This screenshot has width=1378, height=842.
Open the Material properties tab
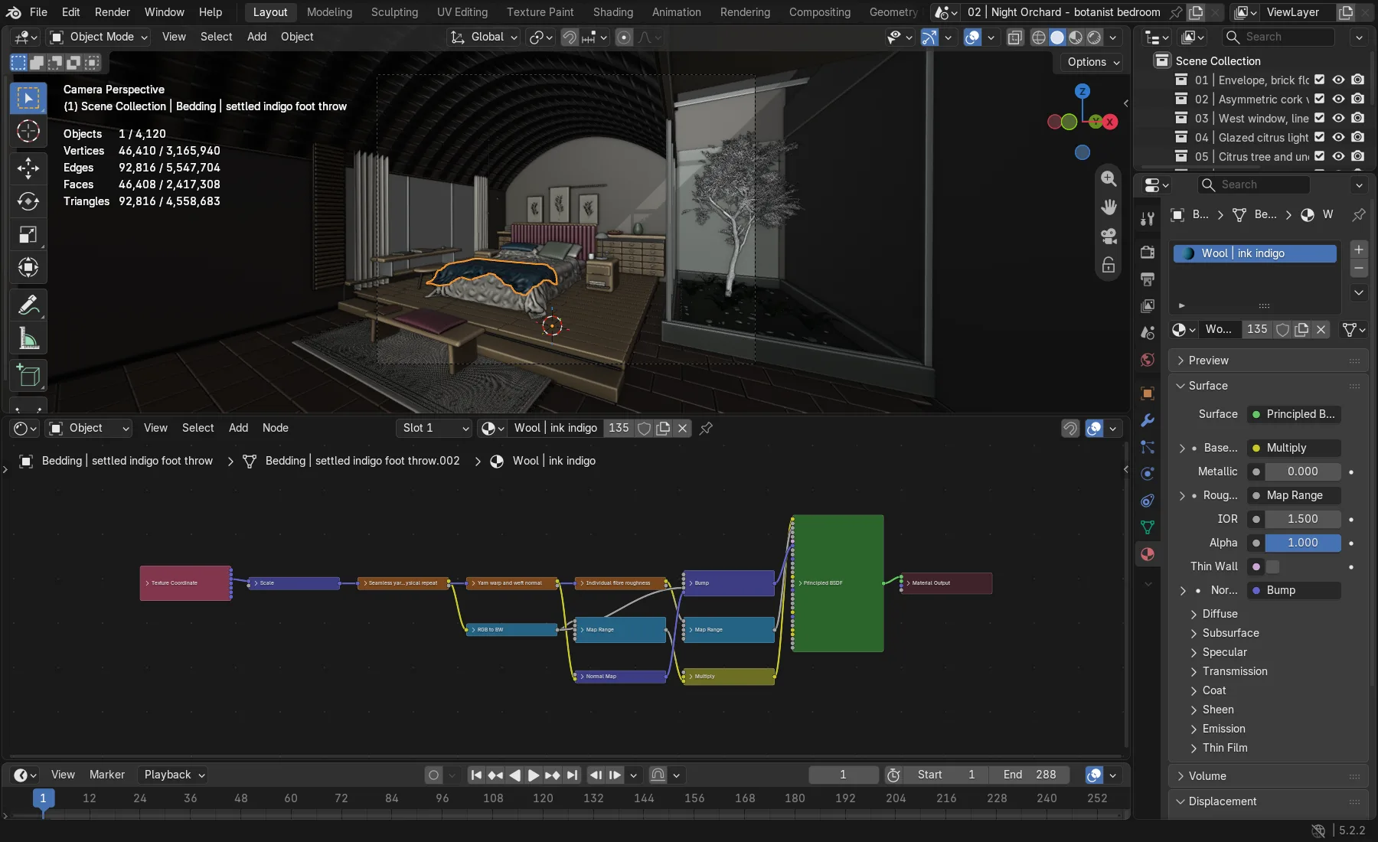click(x=1148, y=554)
